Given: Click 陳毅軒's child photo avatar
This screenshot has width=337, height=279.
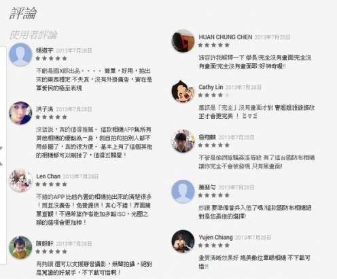Looking at the screenshot, I should 20,248.
